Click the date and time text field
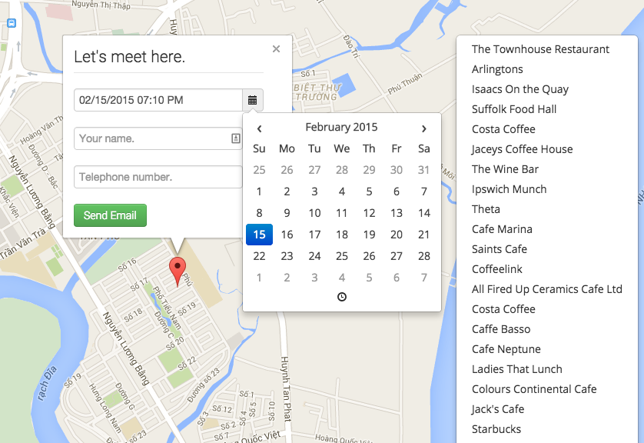Viewport: 644px width, 443px height. coord(158,100)
